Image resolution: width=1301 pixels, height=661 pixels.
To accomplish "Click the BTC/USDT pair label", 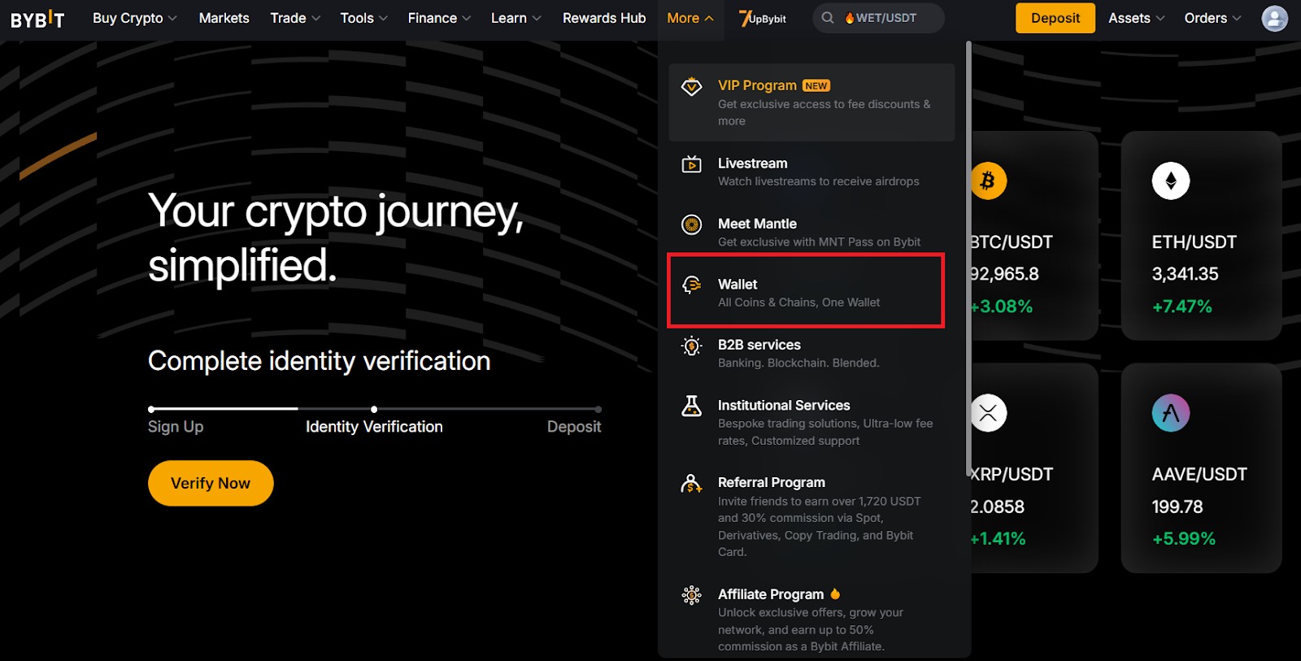I will pos(1012,242).
